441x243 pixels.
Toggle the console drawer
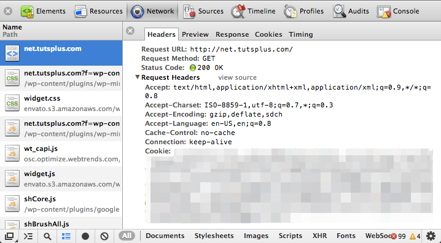tap(28, 236)
